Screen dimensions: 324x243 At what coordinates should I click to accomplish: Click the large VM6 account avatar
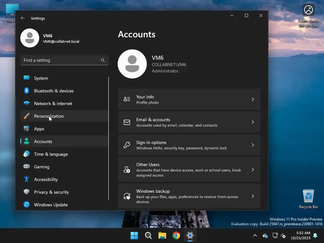click(x=132, y=64)
